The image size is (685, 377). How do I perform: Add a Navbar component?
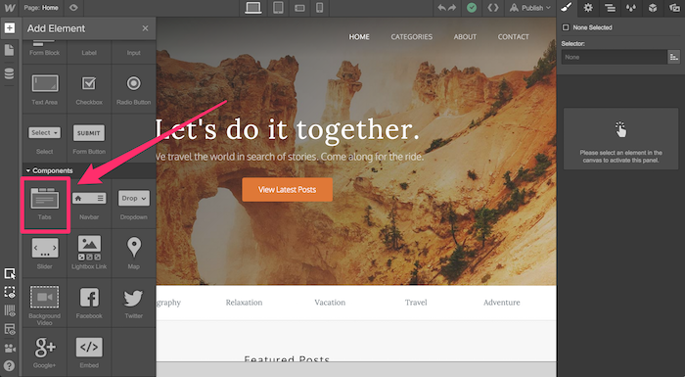coord(89,205)
